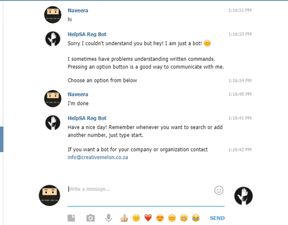Insert the red heart emoji
Image resolution: width=288 pixels, height=225 pixels.
148,218
